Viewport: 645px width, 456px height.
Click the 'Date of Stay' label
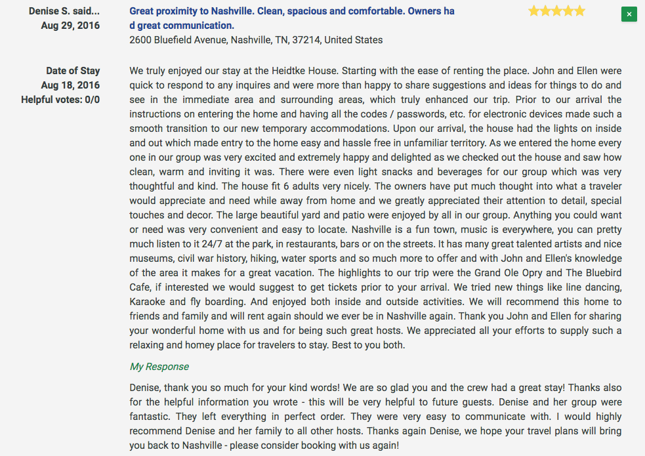(x=73, y=71)
